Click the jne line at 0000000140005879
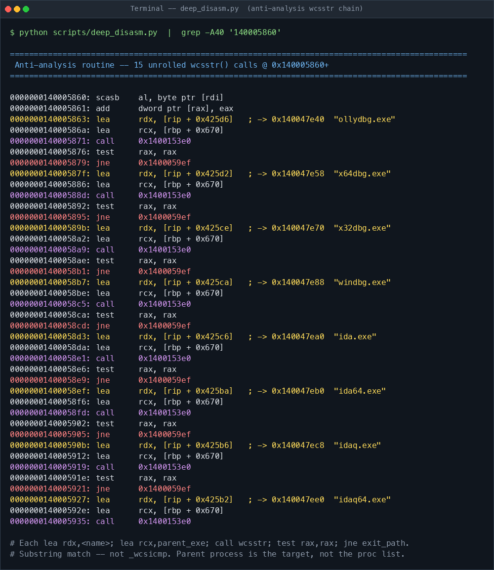Screen dimensions: 494x570 pyautogui.click(x=100, y=163)
